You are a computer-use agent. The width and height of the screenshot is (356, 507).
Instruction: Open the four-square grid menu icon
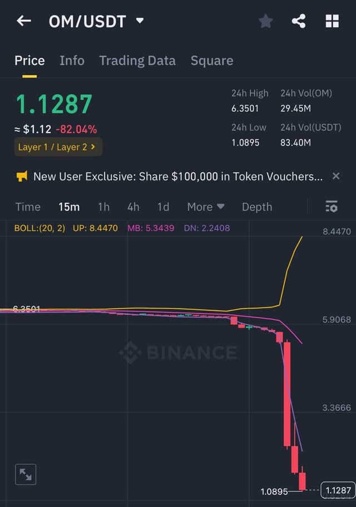[x=332, y=21]
